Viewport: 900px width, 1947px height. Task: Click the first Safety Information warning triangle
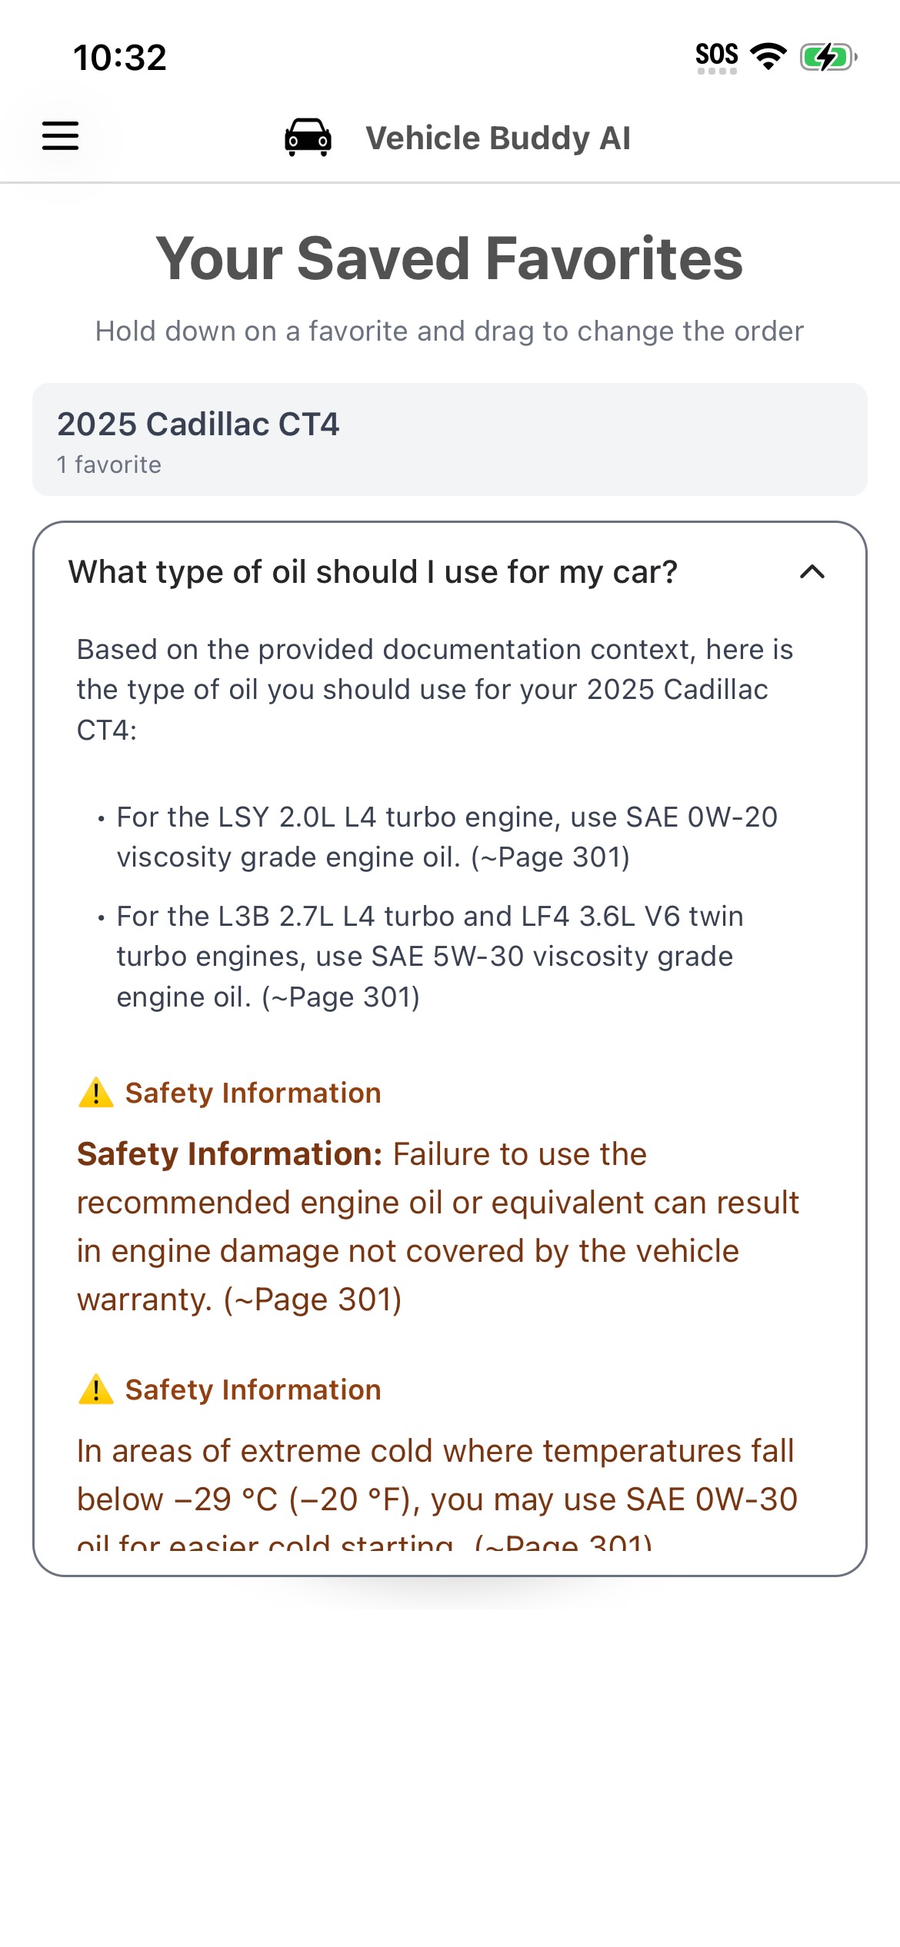coord(96,1093)
